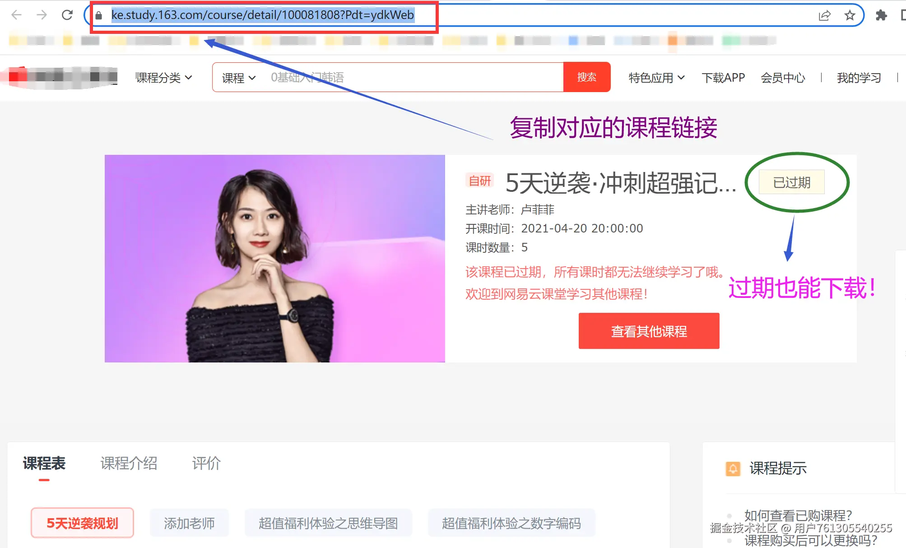
Task: Select the 5天逆袭规划 chapter chip
Action: click(82, 523)
